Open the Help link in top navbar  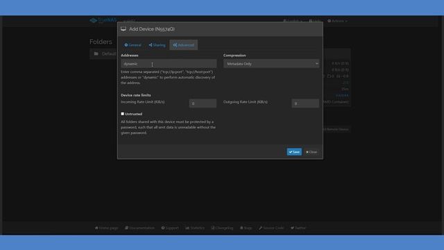[x=315, y=21]
